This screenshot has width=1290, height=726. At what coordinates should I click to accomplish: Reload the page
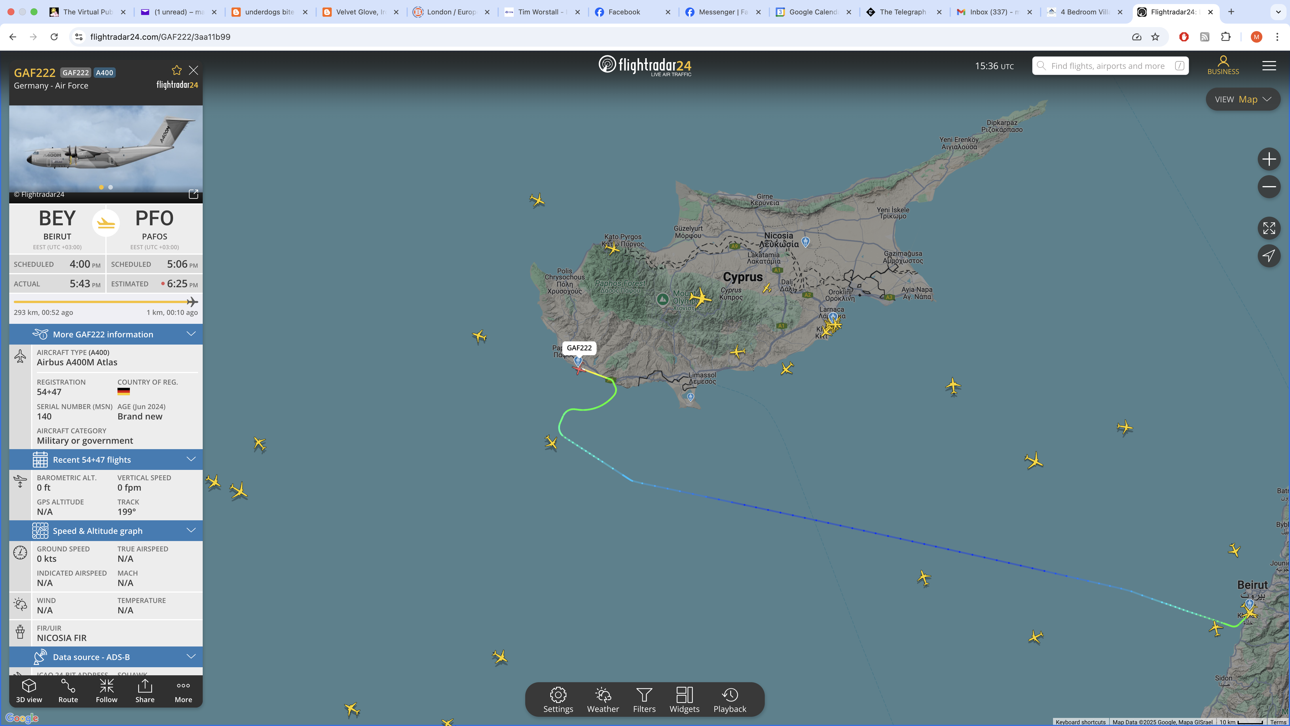tap(54, 37)
